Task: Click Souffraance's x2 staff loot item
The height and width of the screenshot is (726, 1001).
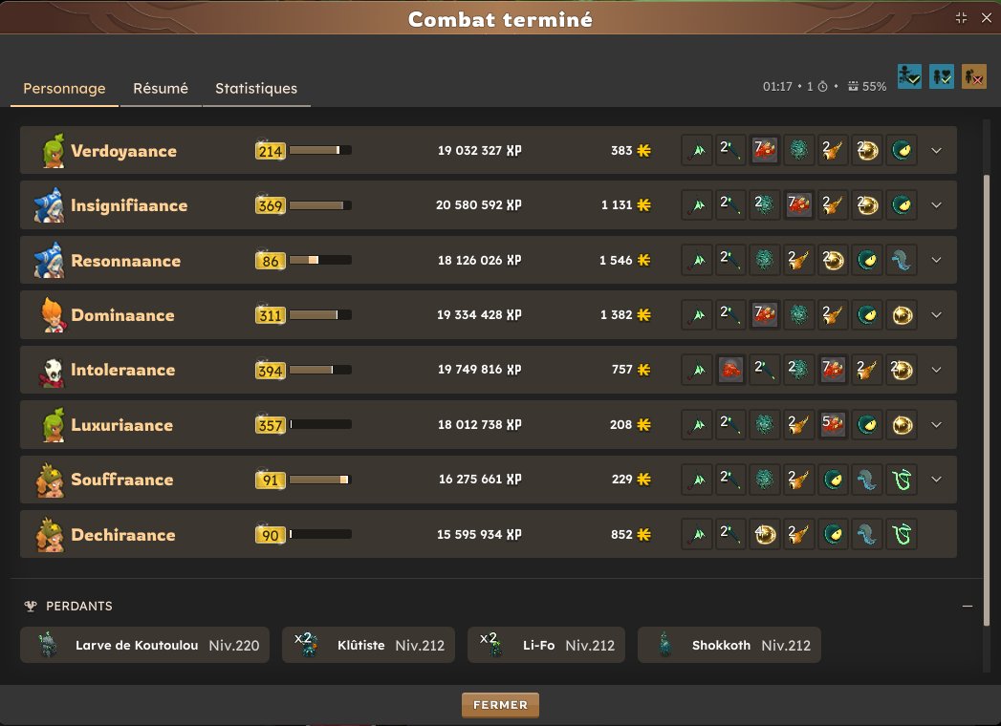Action: pos(731,480)
